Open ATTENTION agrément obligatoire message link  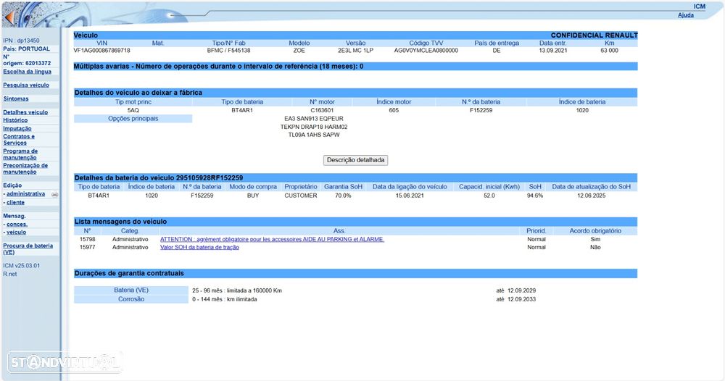272,239
